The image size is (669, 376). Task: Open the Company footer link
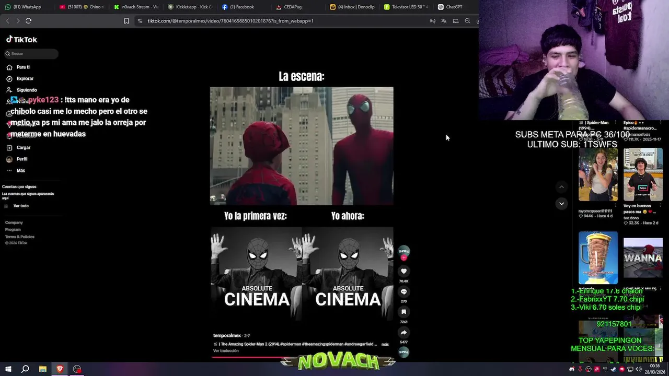point(14,223)
